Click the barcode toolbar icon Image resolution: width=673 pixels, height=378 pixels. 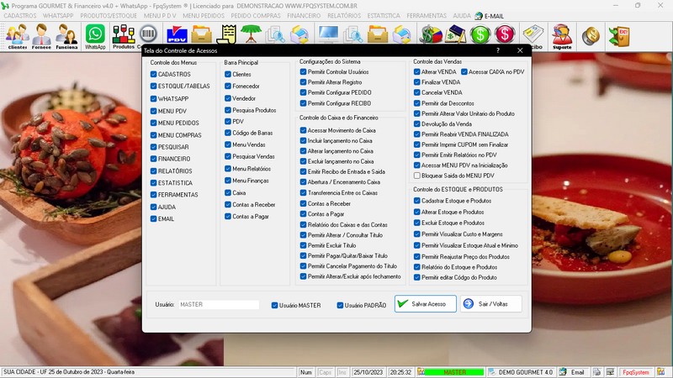coord(149,34)
